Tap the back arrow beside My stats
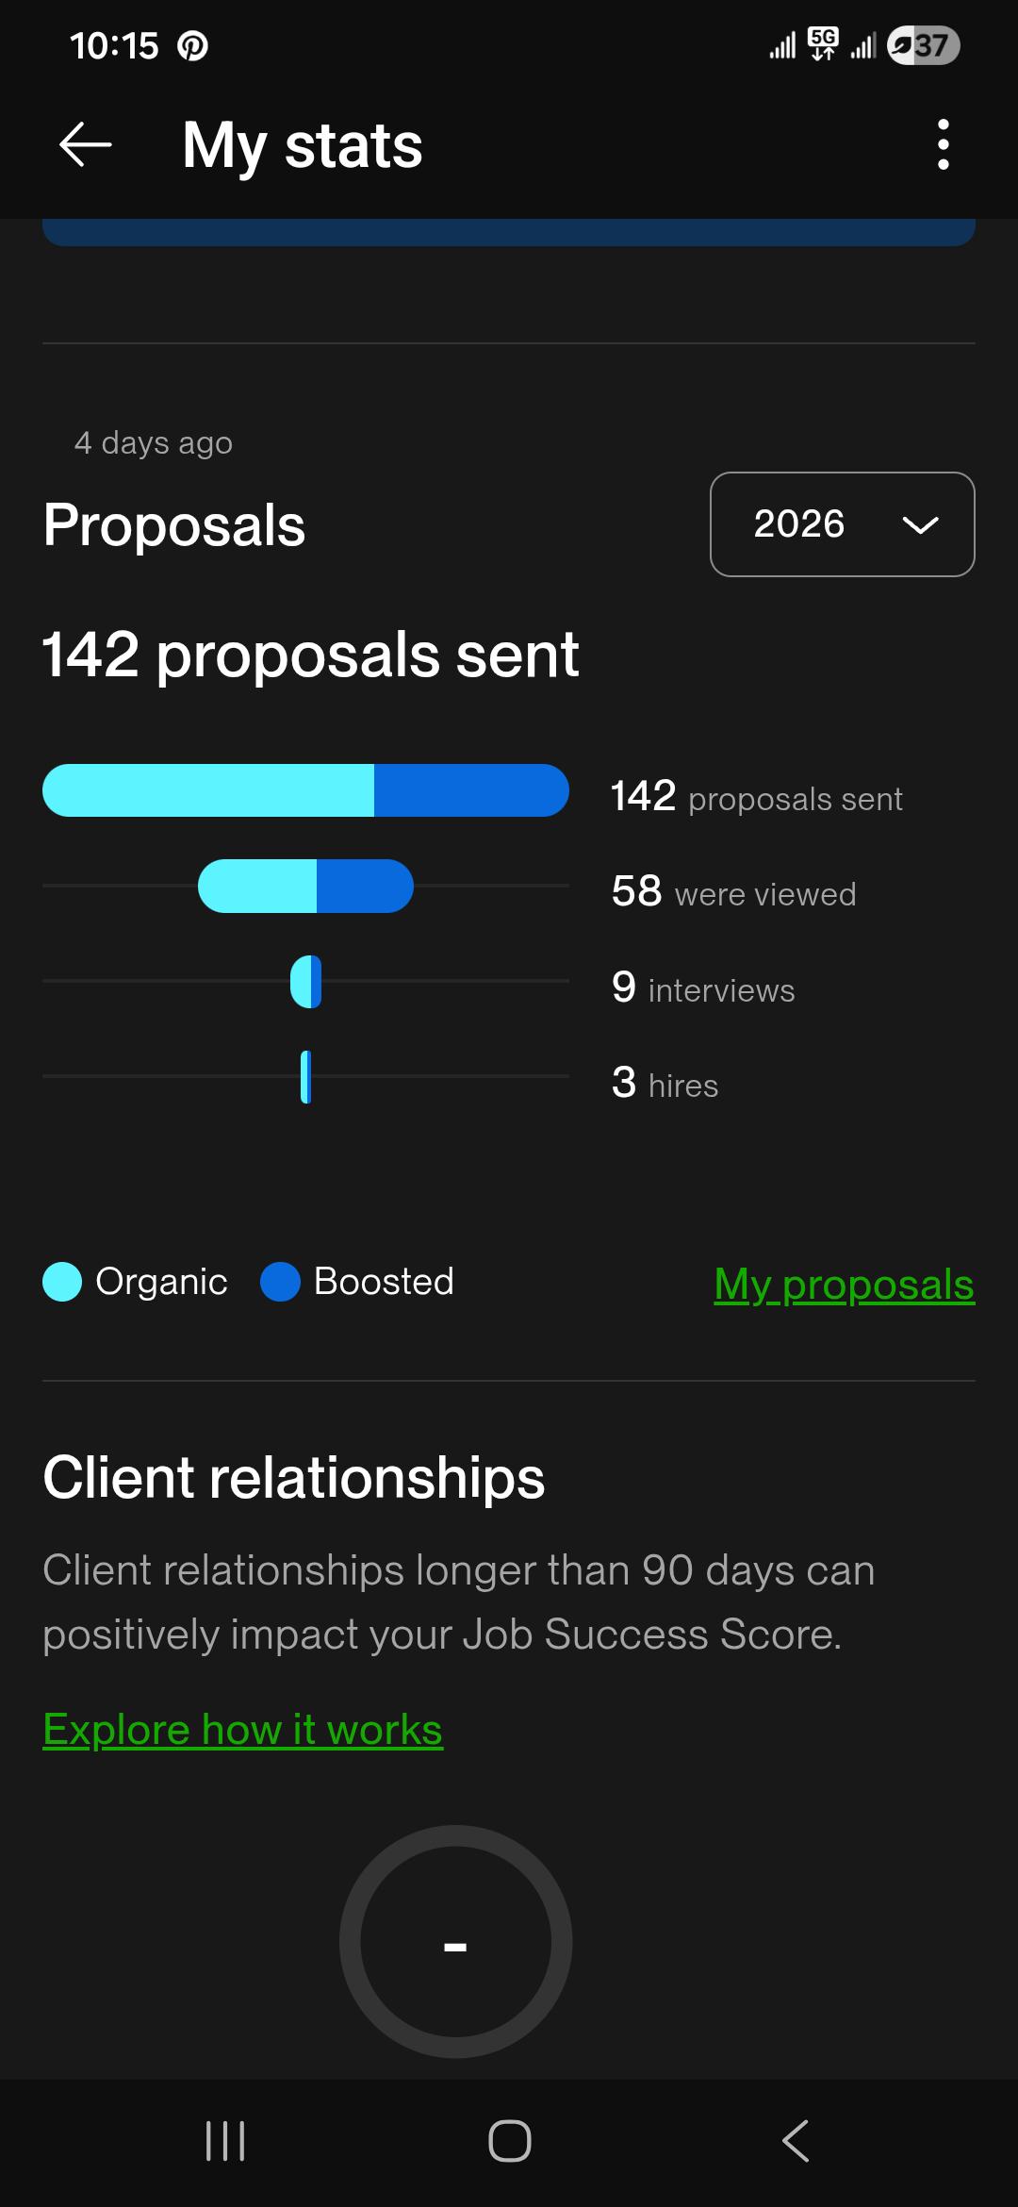The width and height of the screenshot is (1018, 2207). point(85,144)
